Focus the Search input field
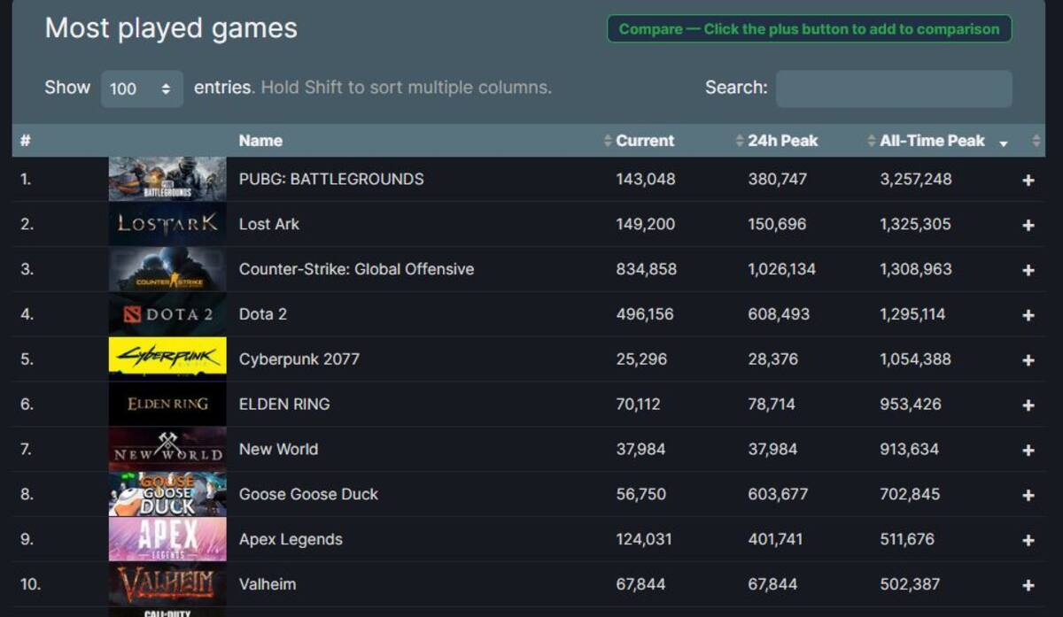This screenshot has height=617, width=1063. (x=894, y=89)
